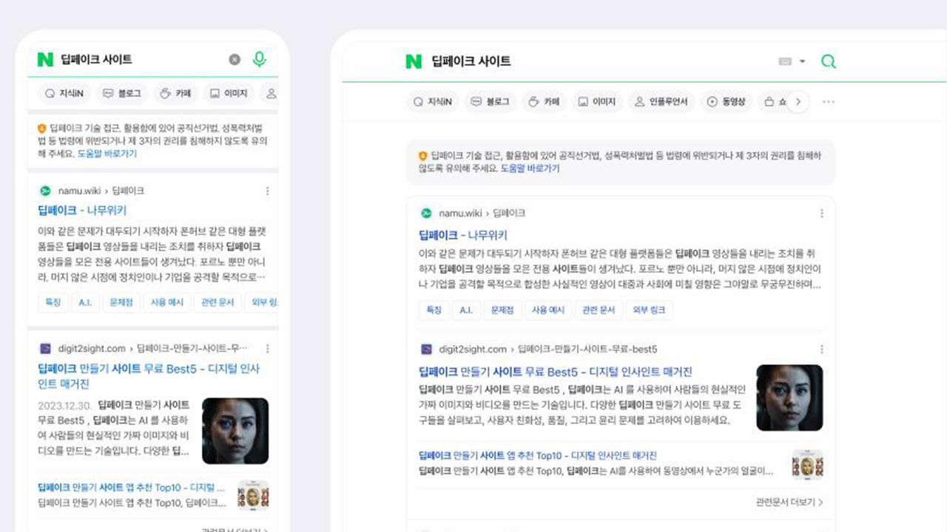Select the A.I. chip in desktop view

point(466,310)
